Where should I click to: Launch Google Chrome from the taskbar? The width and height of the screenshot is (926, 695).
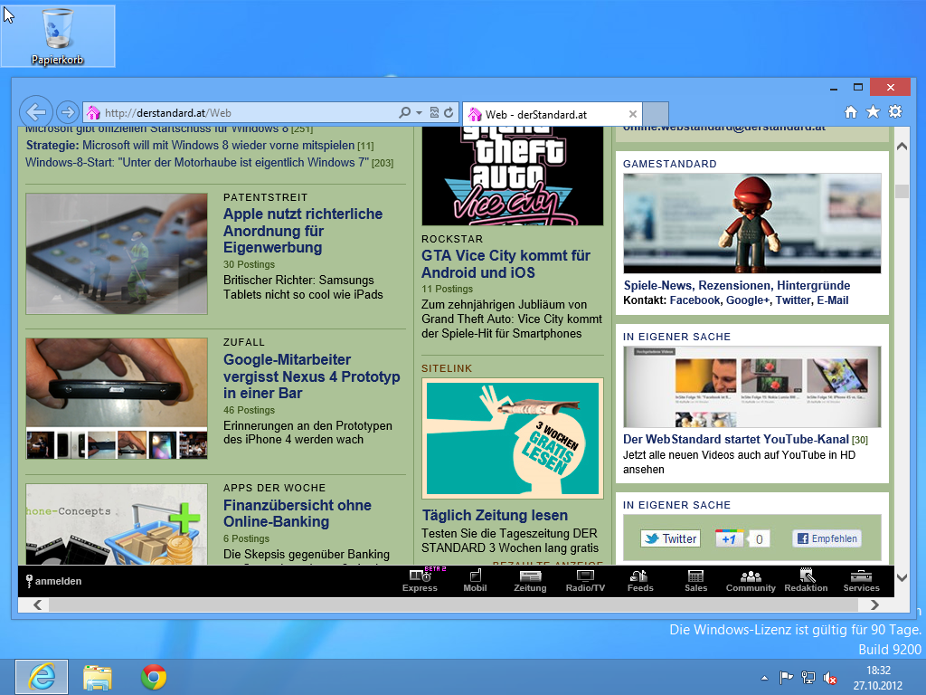(154, 677)
